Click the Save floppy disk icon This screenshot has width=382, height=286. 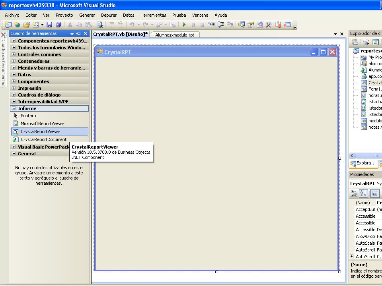pyautogui.click(x=49, y=25)
